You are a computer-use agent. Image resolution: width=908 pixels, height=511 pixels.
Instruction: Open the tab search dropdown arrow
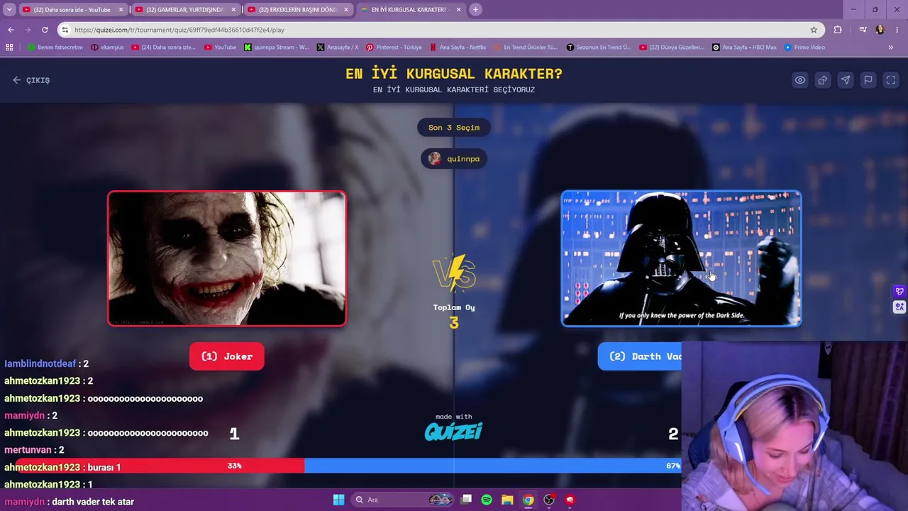[x=9, y=10]
